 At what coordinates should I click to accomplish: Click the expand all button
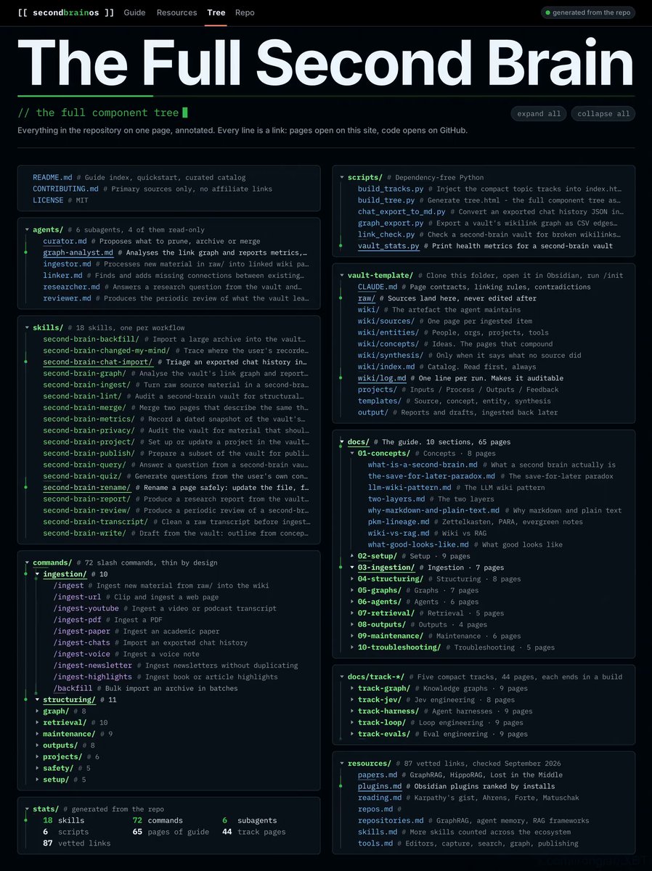pyautogui.click(x=539, y=114)
